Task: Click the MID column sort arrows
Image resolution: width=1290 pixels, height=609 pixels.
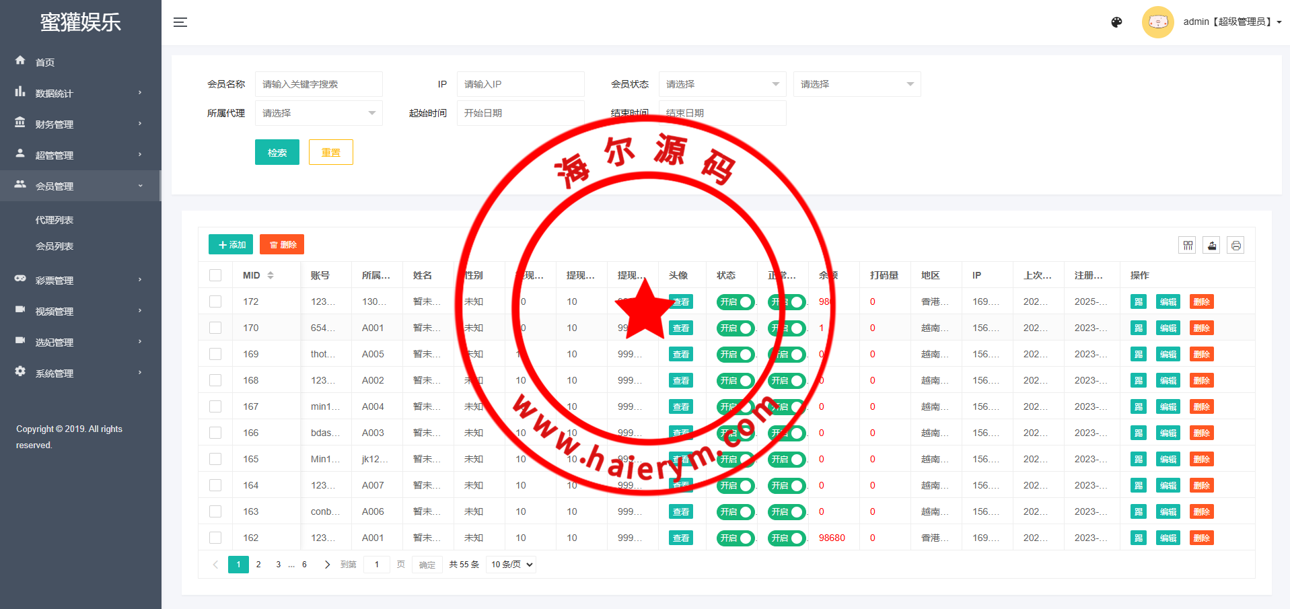Action: pos(271,275)
